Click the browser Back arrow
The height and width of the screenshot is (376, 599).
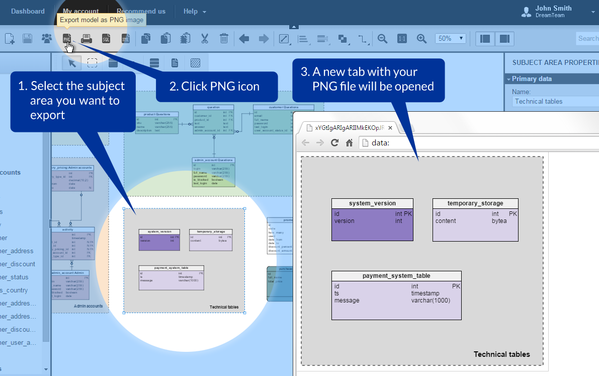[305, 142]
